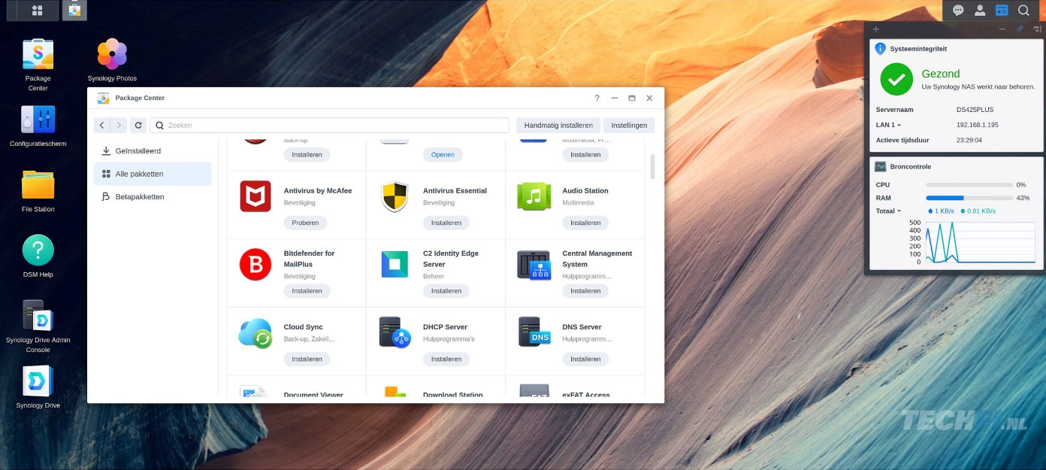Expand the LAN 1 dropdown in widget

(889, 125)
